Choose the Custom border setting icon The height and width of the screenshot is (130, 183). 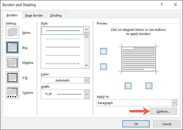pyautogui.click(x=12, y=92)
